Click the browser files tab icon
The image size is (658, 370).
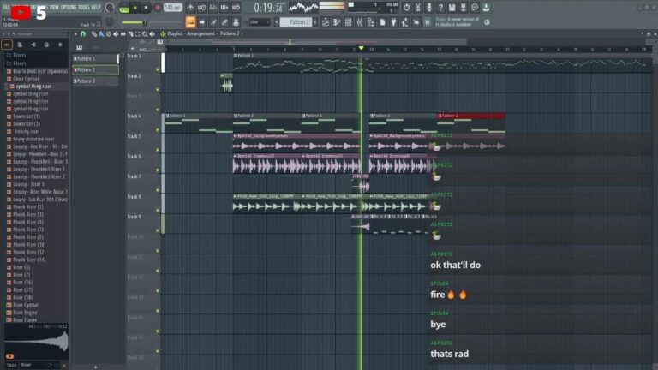pos(20,45)
